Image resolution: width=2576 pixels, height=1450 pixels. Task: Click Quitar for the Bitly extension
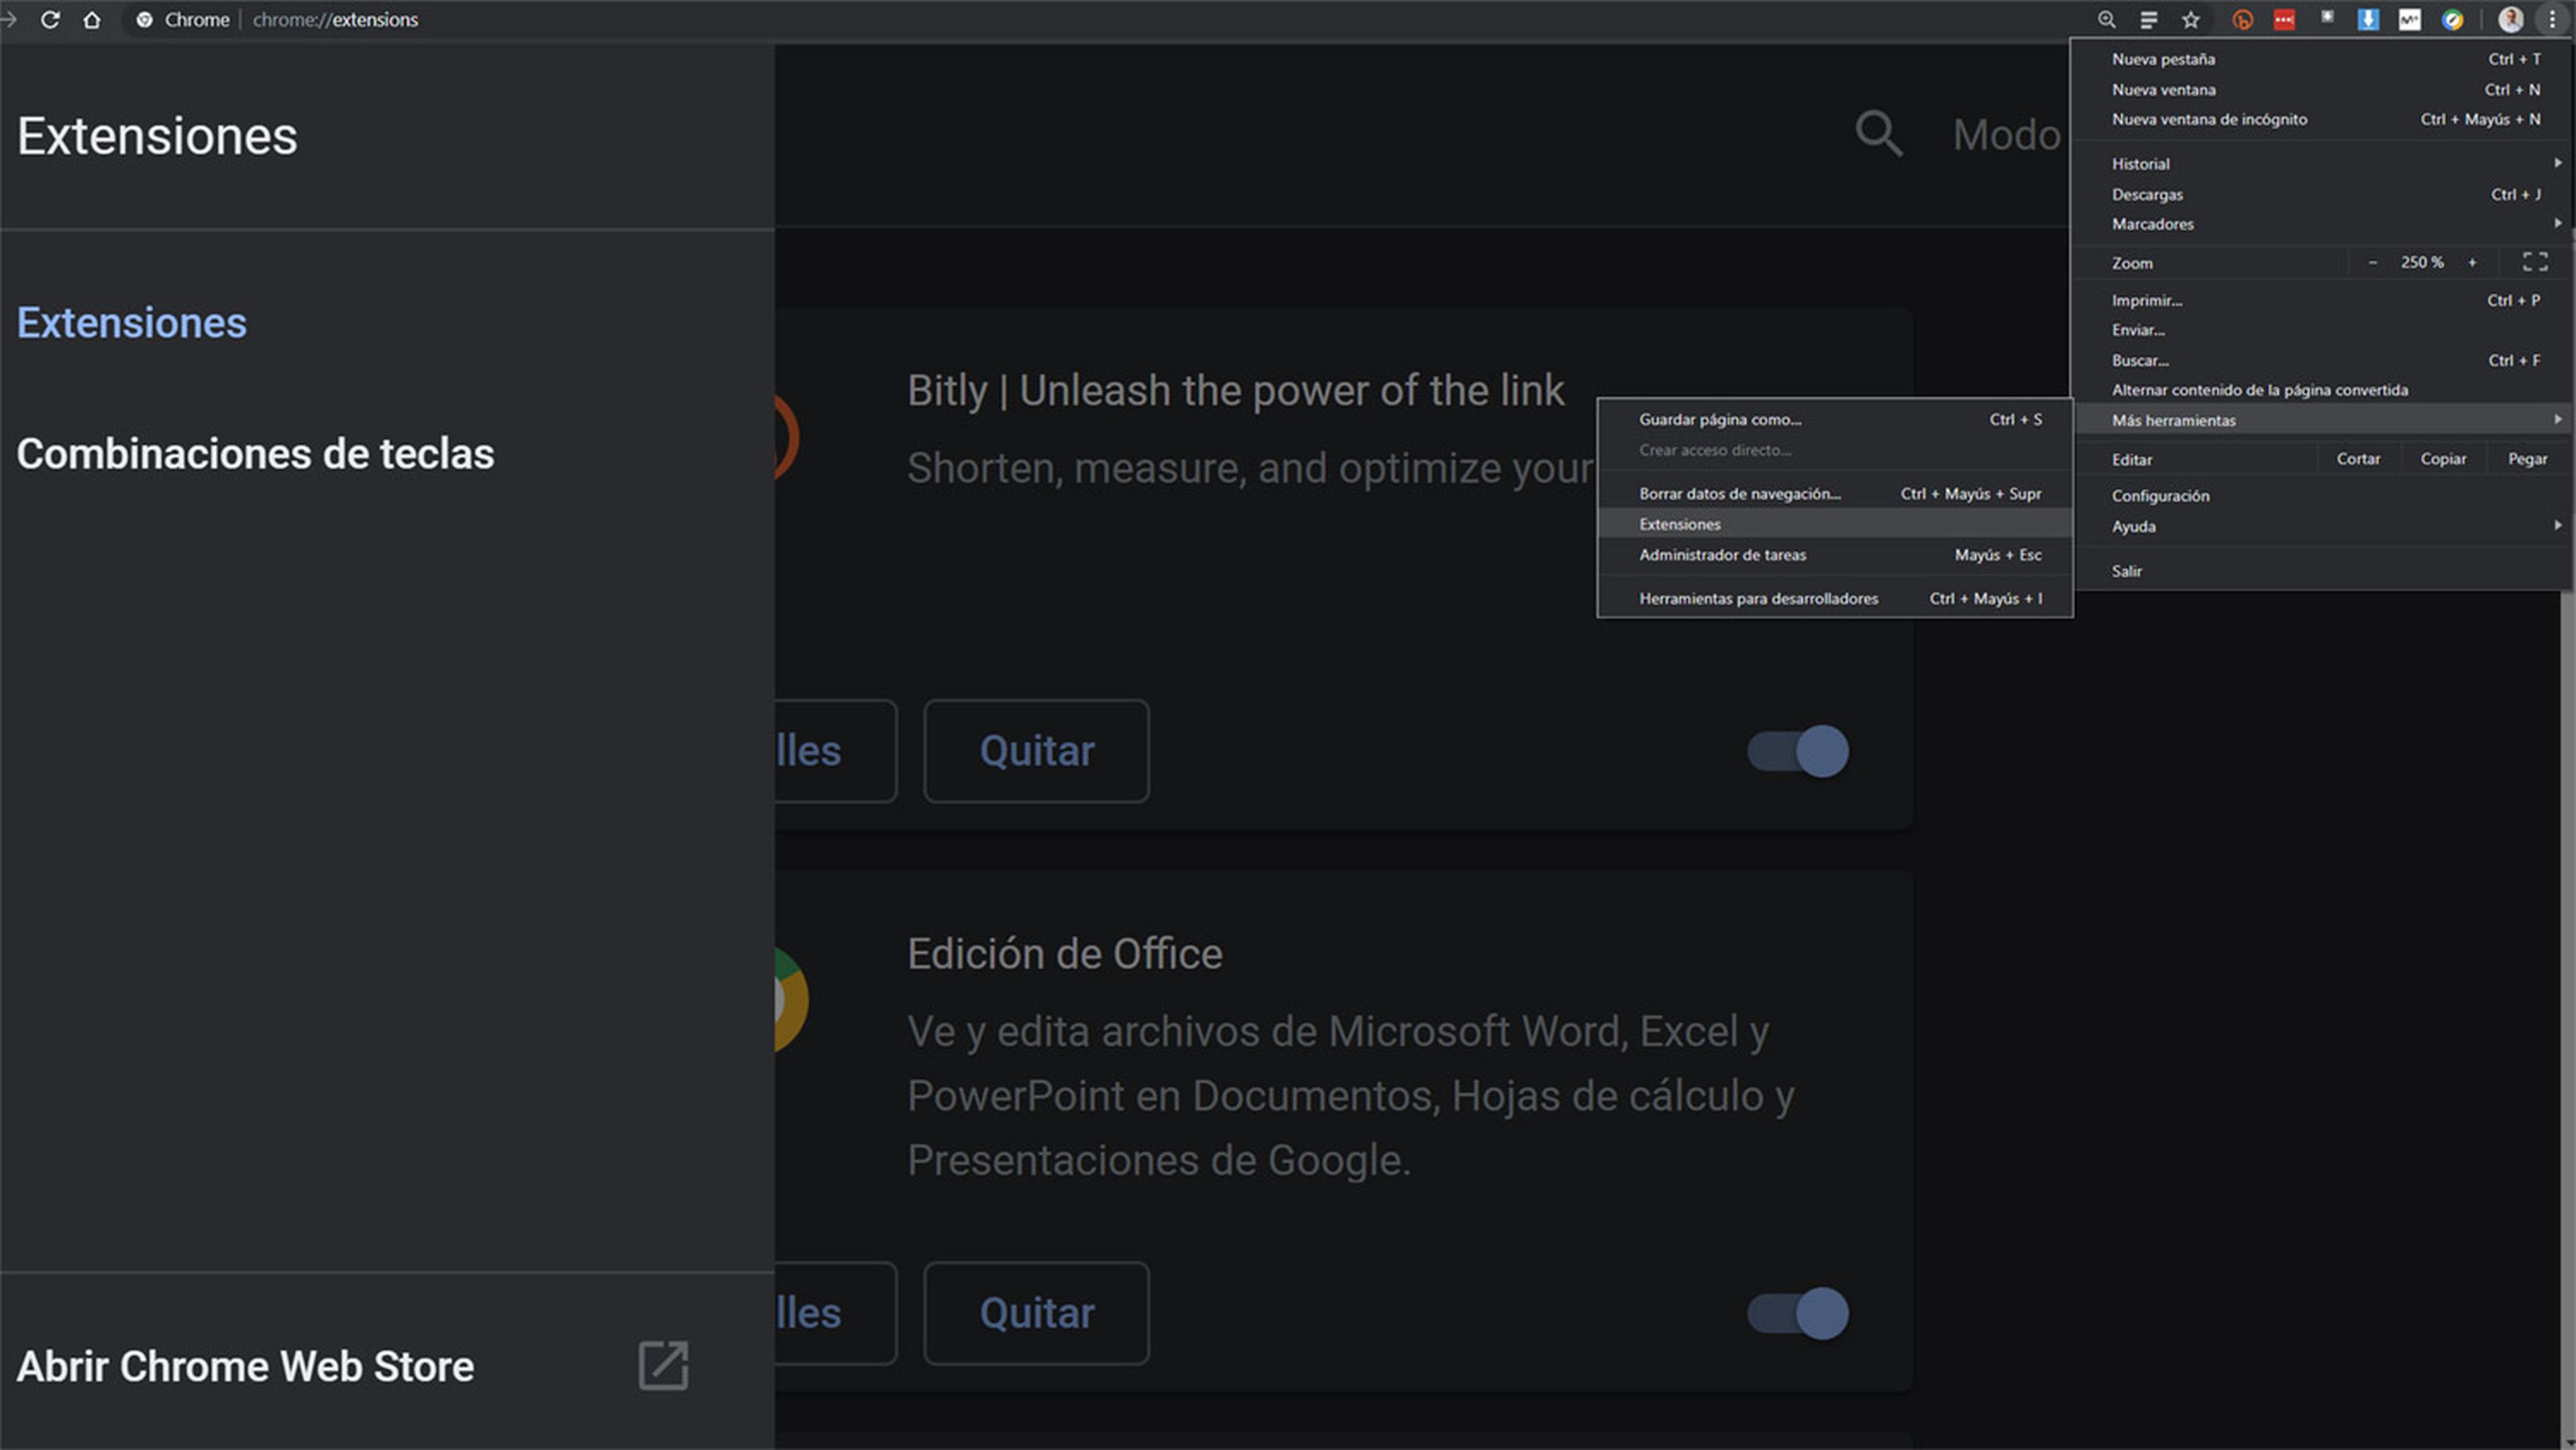pyautogui.click(x=1036, y=751)
